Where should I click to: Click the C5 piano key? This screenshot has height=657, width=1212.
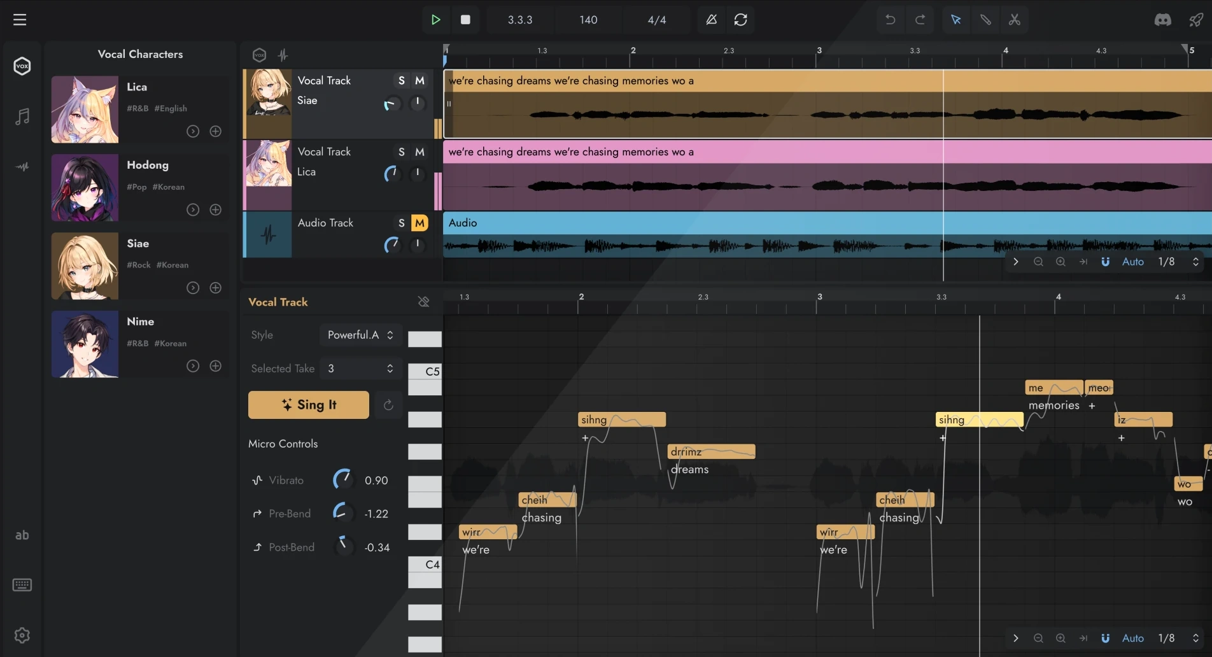(x=425, y=371)
